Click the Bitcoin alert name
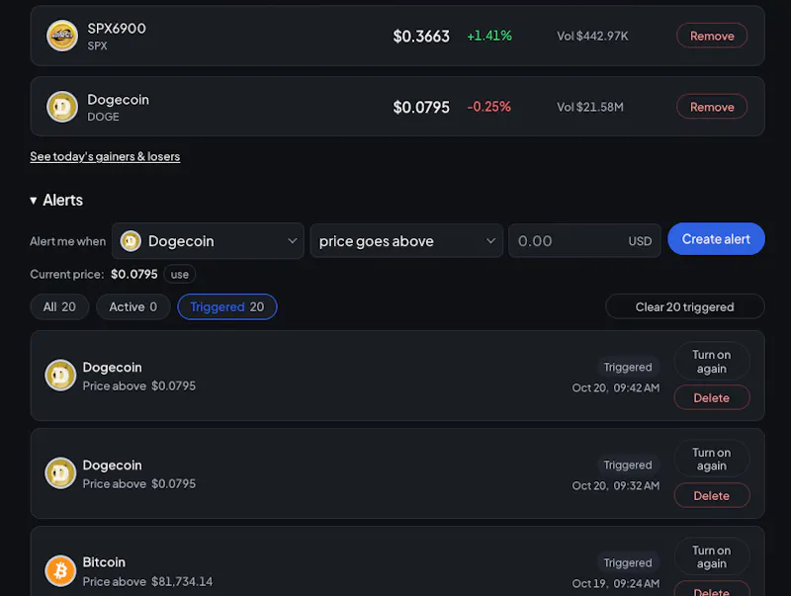The width and height of the screenshot is (791, 596). tap(104, 562)
